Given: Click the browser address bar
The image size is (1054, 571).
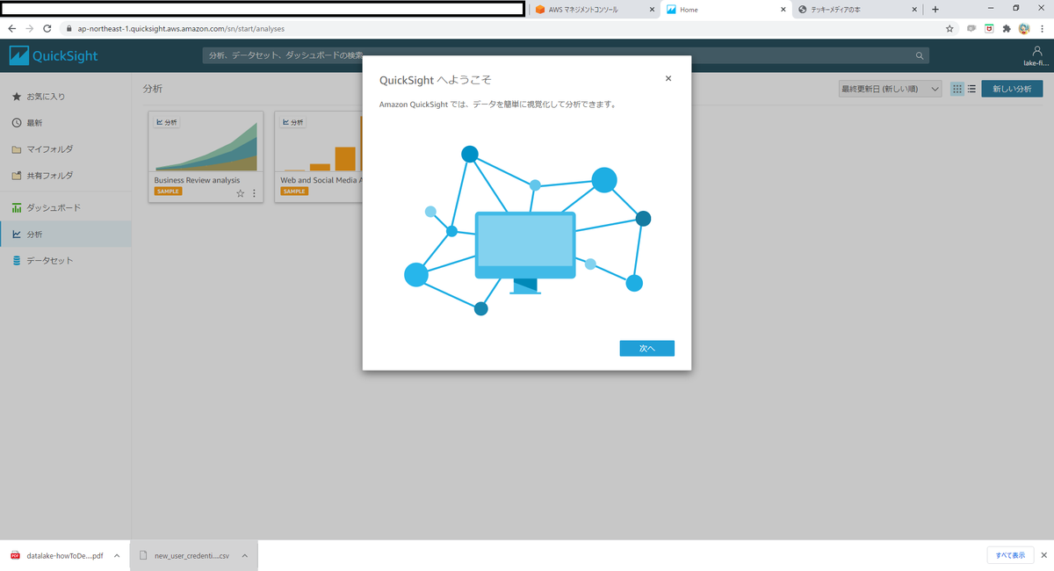Looking at the screenshot, I should (x=501, y=28).
